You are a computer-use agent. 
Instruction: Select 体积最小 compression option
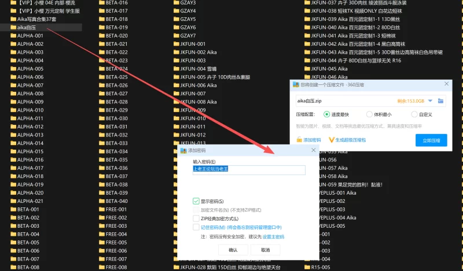(x=370, y=114)
